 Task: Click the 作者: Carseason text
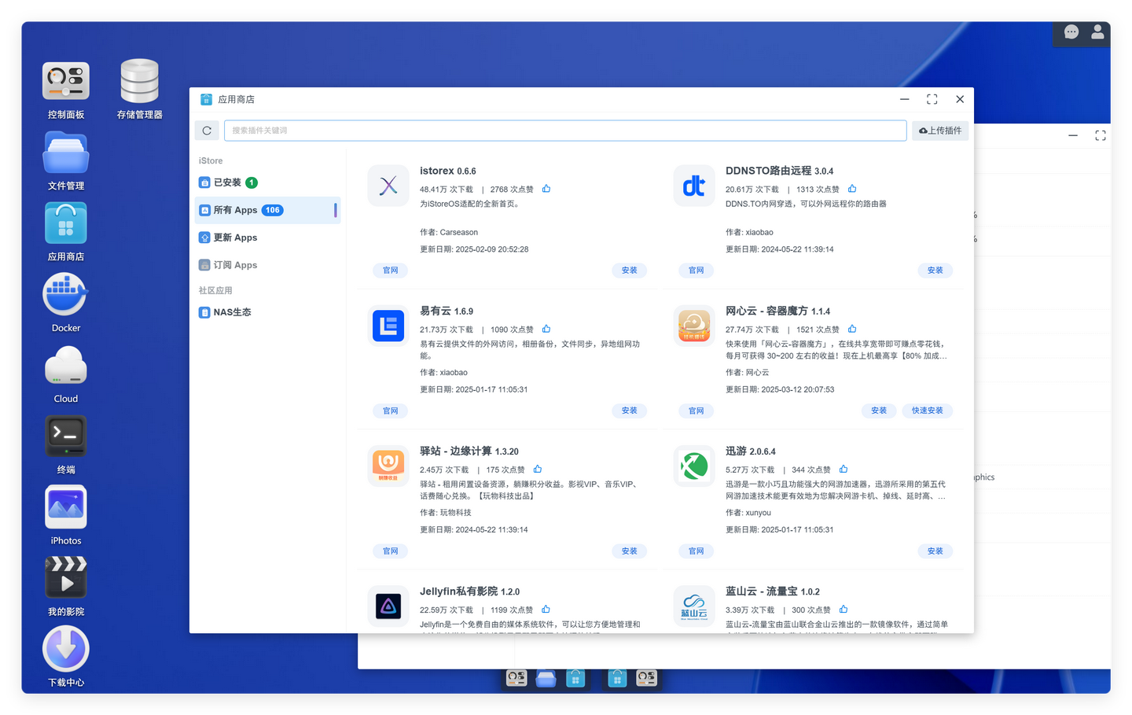(449, 233)
